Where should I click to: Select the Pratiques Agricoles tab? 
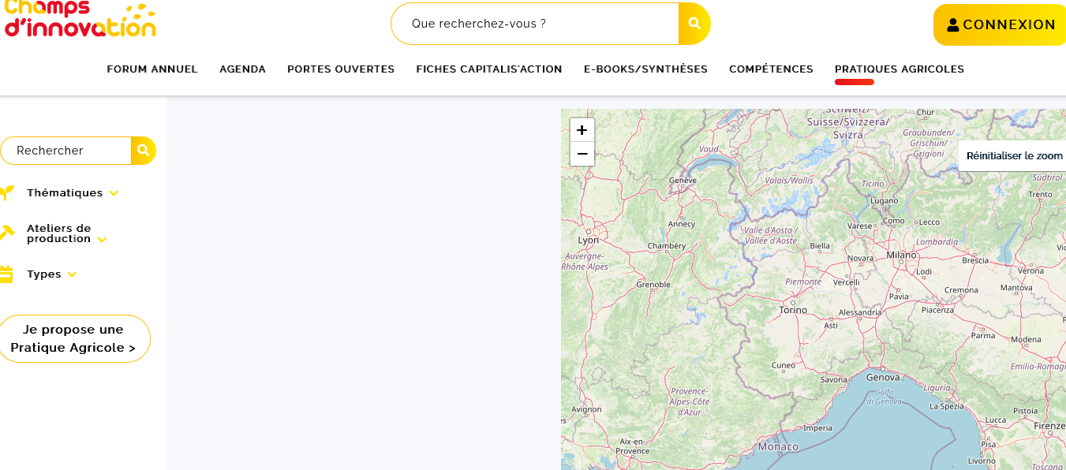(x=900, y=69)
